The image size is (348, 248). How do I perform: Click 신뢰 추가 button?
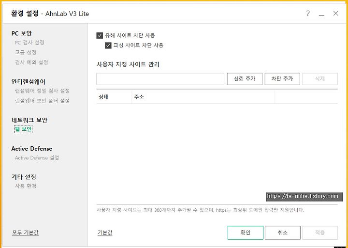(245, 79)
